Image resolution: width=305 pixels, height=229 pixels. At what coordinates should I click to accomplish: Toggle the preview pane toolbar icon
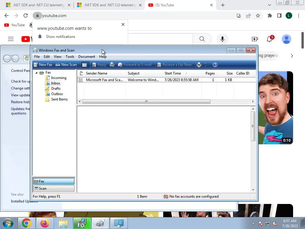84,65
